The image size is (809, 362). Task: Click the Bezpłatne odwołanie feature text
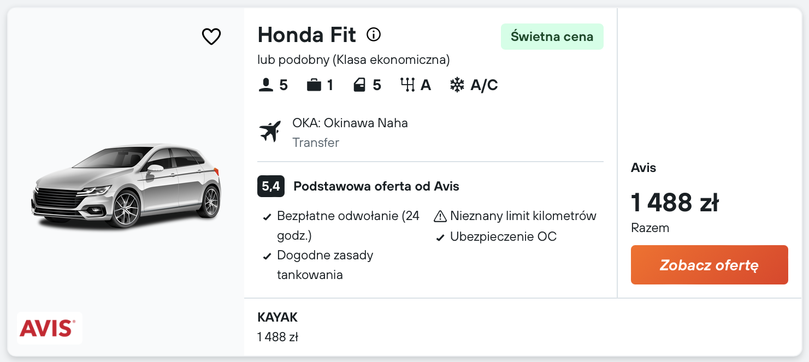[348, 216]
